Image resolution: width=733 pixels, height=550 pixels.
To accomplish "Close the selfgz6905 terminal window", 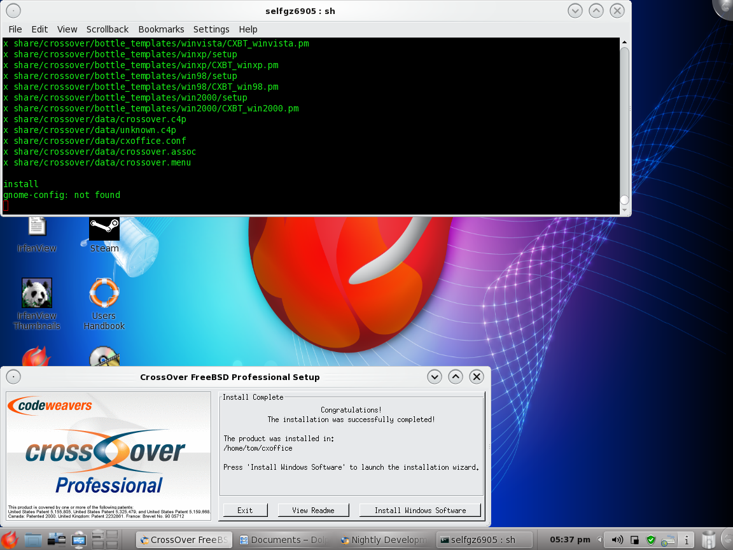I will click(x=617, y=10).
